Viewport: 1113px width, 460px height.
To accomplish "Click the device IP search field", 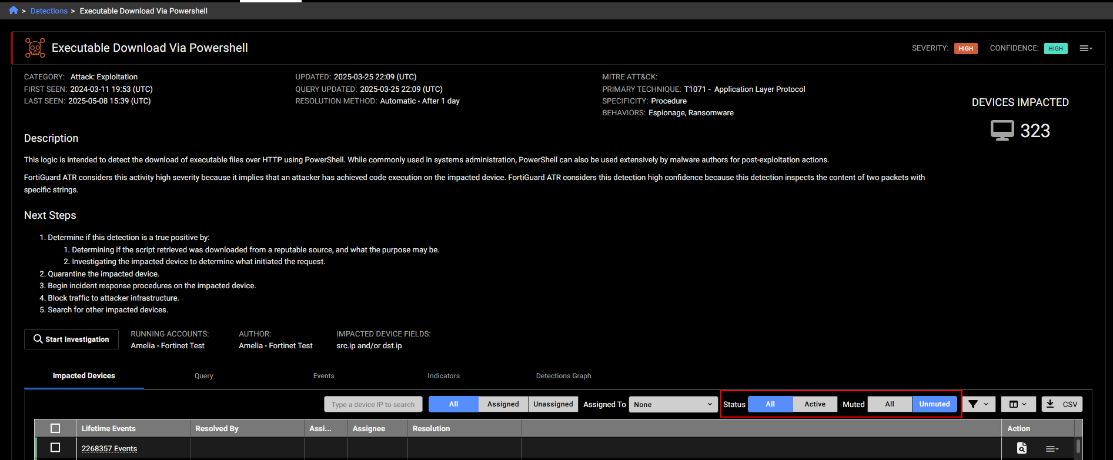I will pos(373,404).
